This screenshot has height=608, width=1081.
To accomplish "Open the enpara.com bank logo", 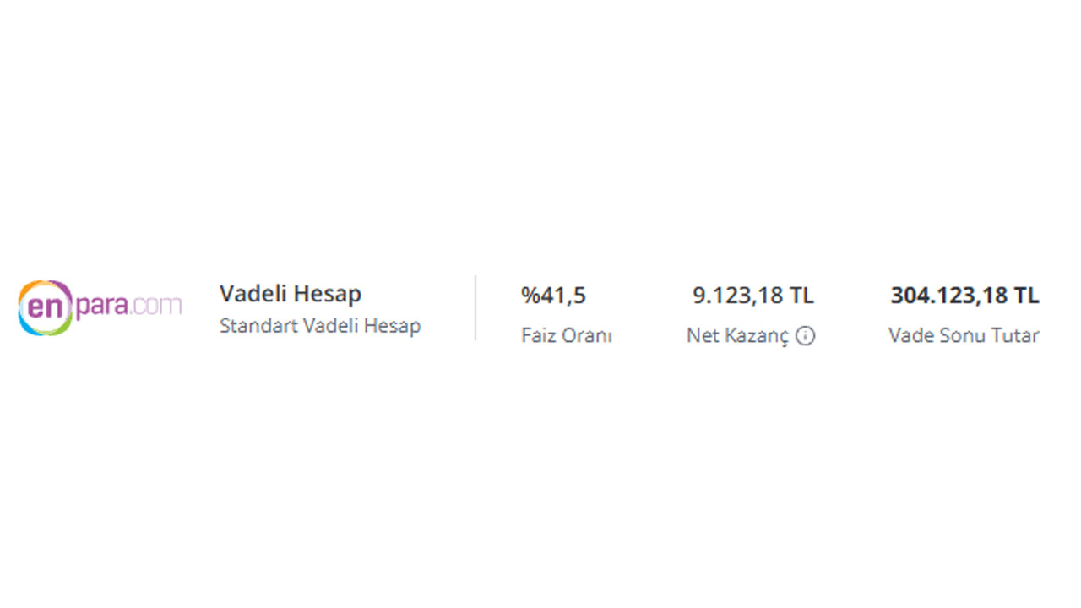I will (100, 307).
